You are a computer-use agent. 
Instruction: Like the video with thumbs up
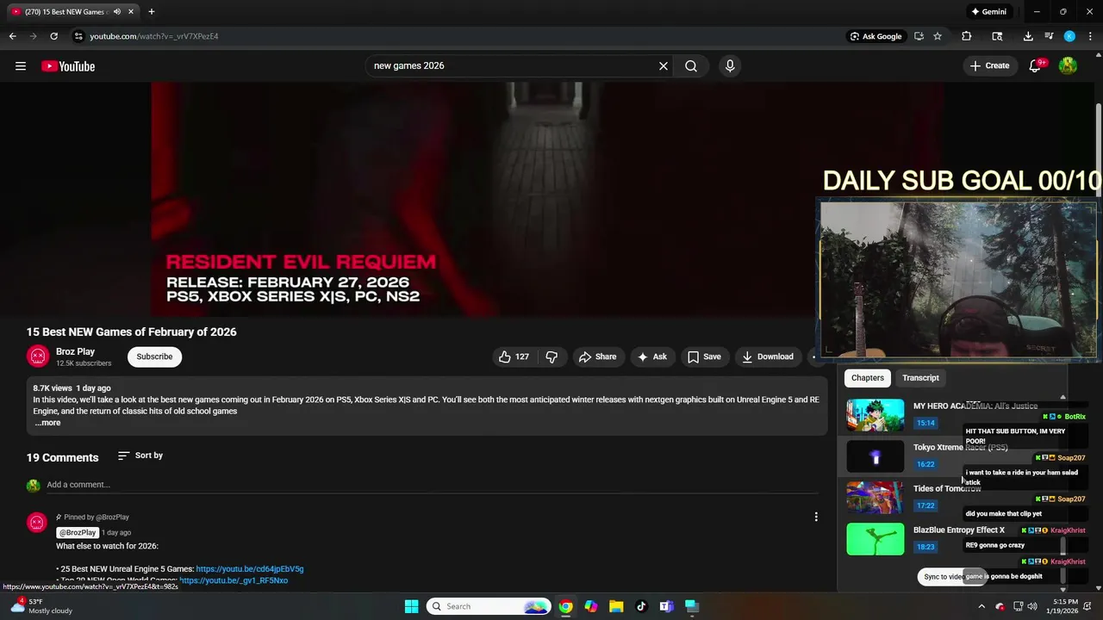pos(514,356)
